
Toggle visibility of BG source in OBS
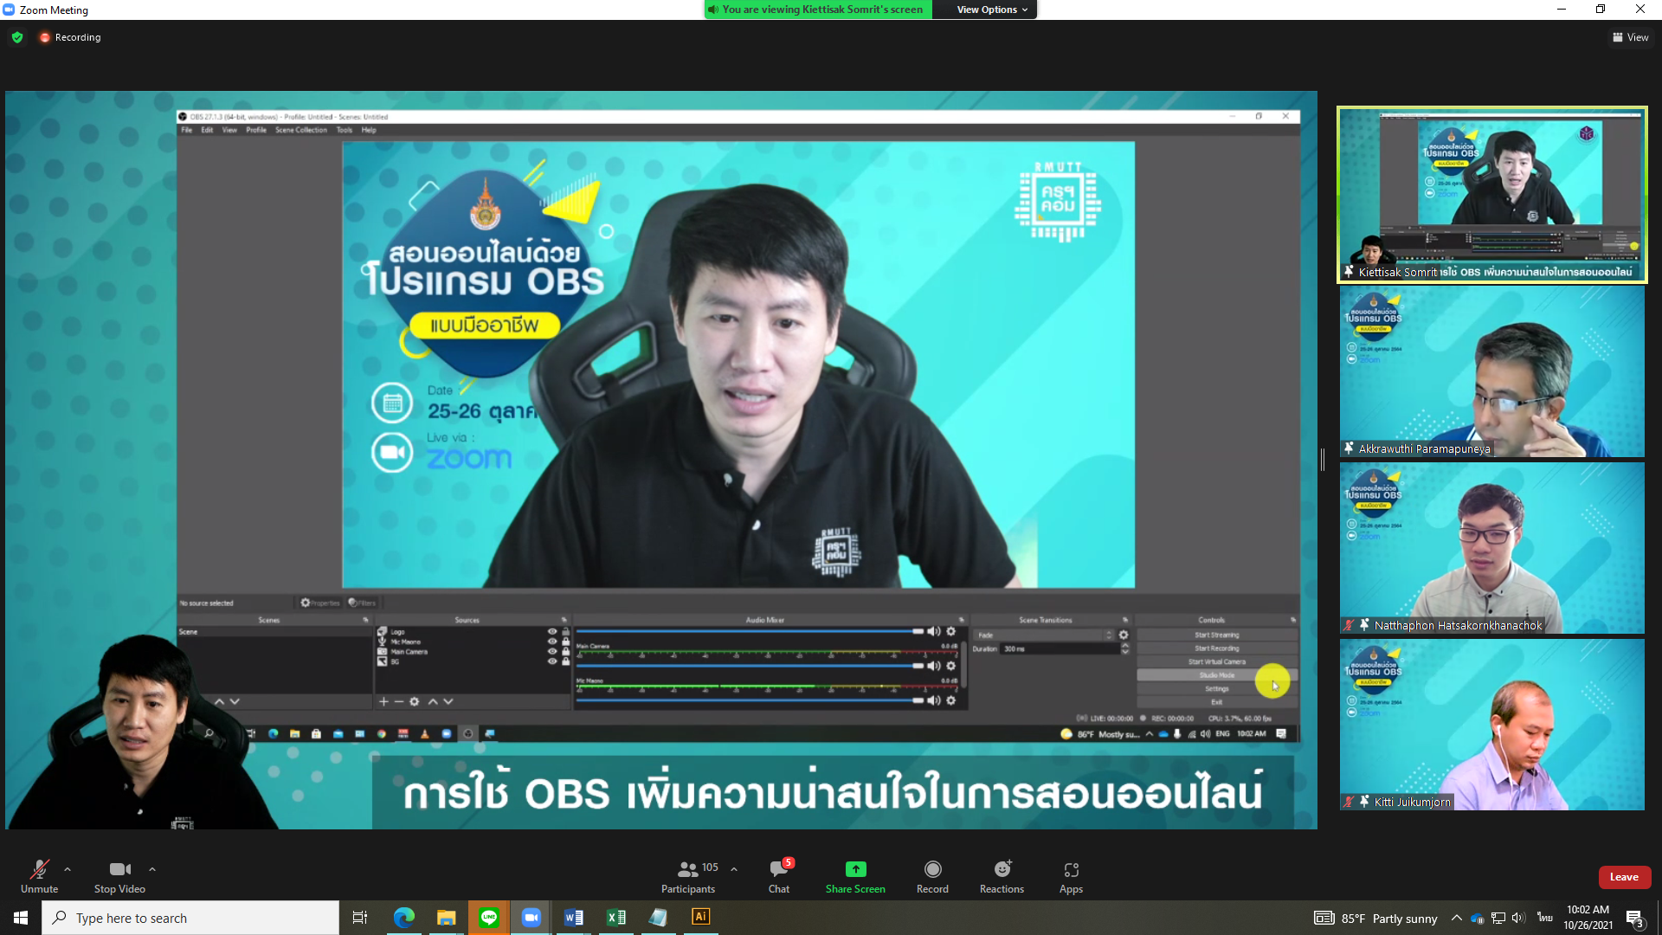pyautogui.click(x=552, y=661)
